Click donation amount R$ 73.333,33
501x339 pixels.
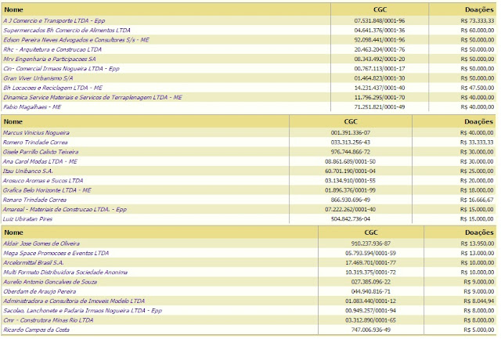click(x=478, y=21)
